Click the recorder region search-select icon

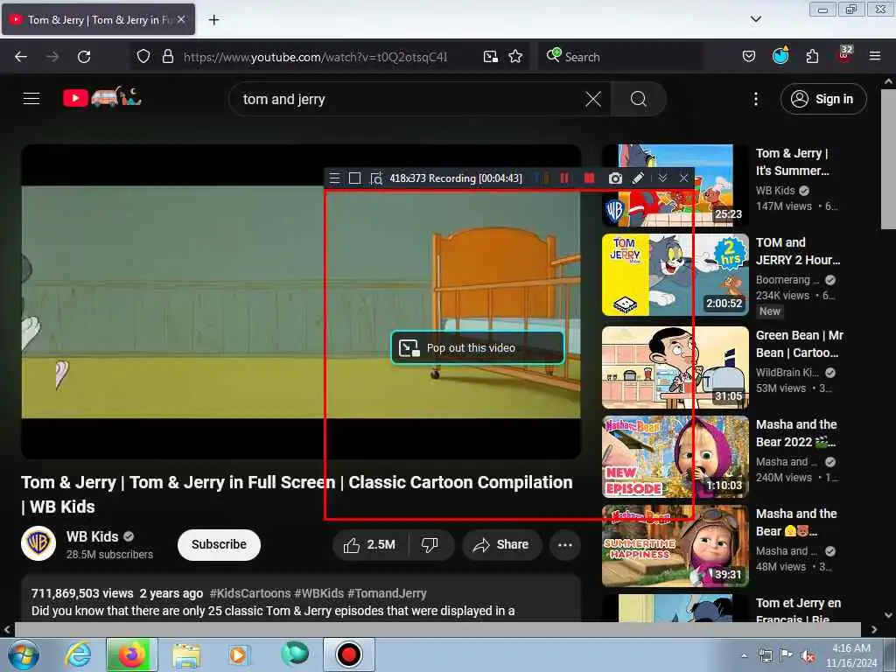(376, 178)
